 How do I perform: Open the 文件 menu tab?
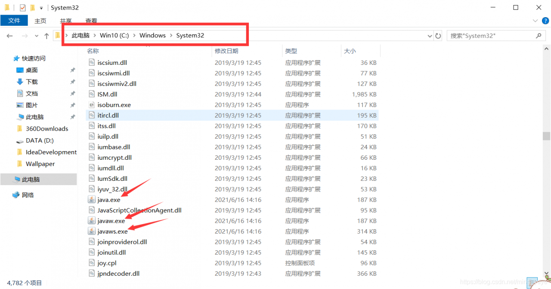(x=14, y=21)
